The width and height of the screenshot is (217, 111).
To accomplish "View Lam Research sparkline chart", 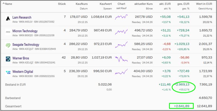I will coord(121,17).
